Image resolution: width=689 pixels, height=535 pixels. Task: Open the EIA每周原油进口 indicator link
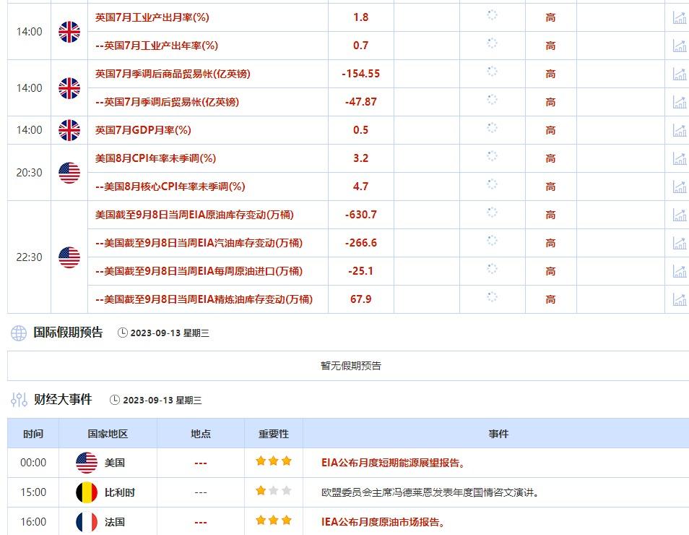point(199,271)
